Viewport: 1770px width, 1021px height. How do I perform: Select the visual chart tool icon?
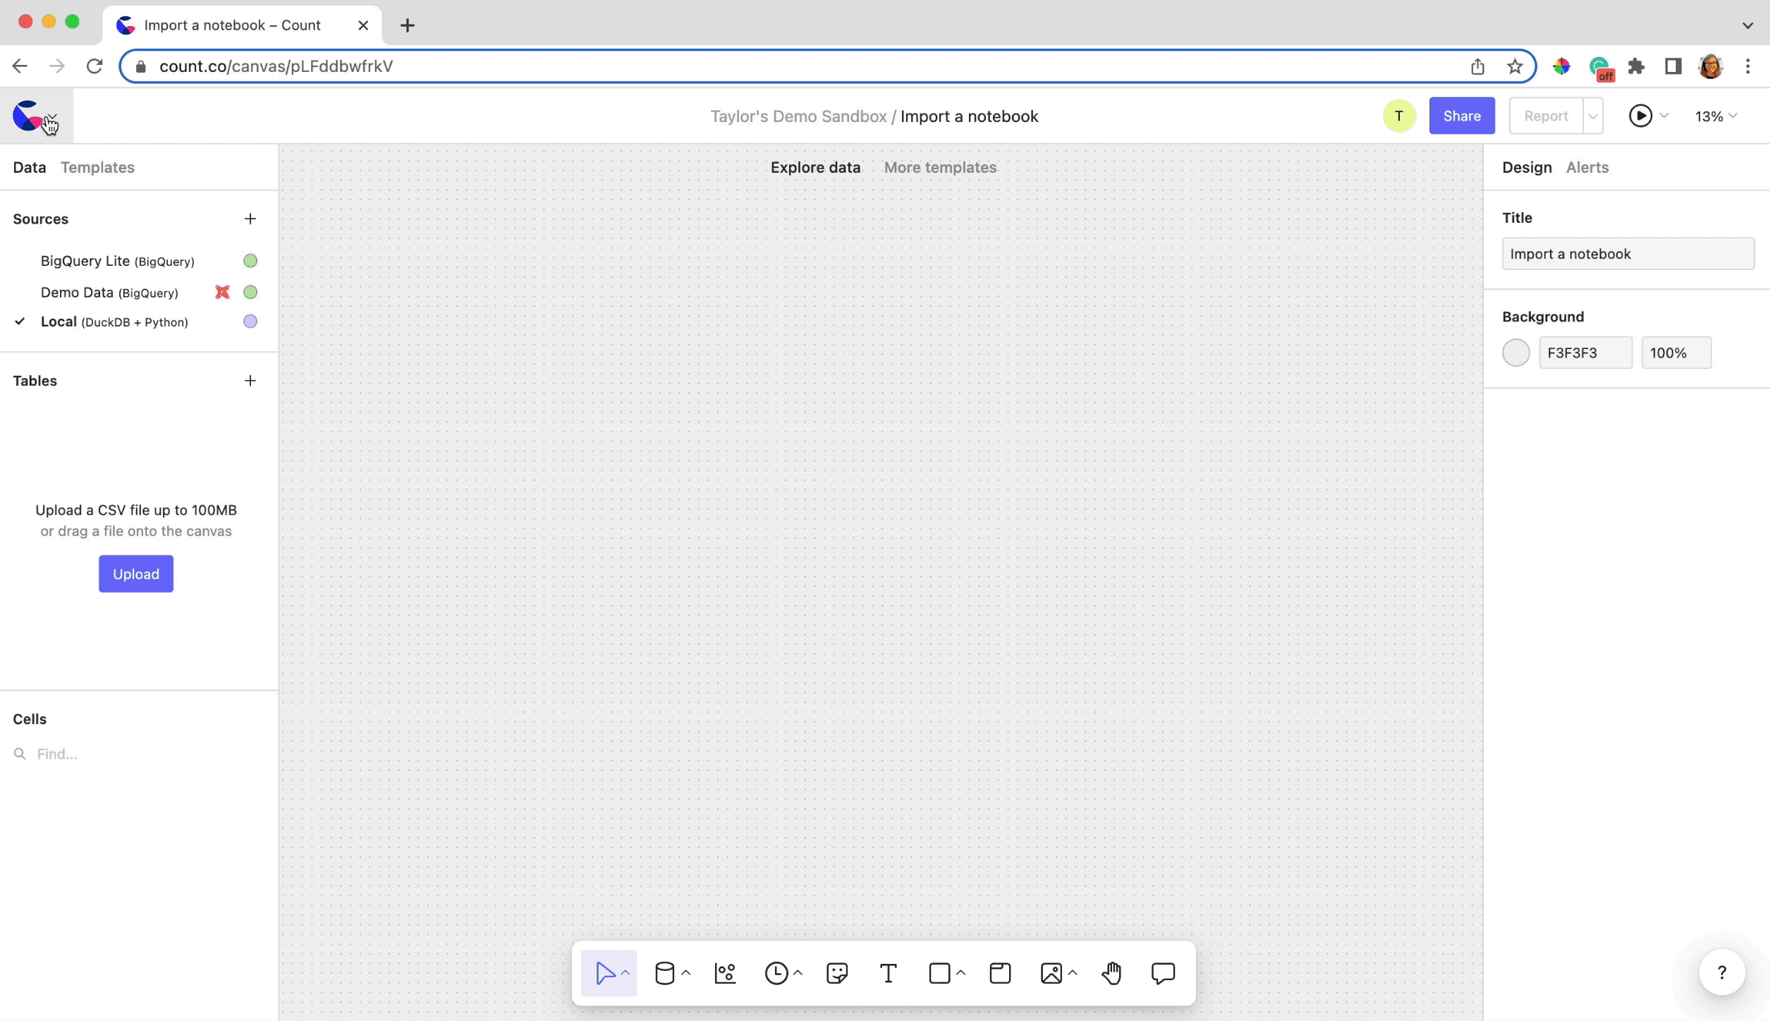(725, 973)
